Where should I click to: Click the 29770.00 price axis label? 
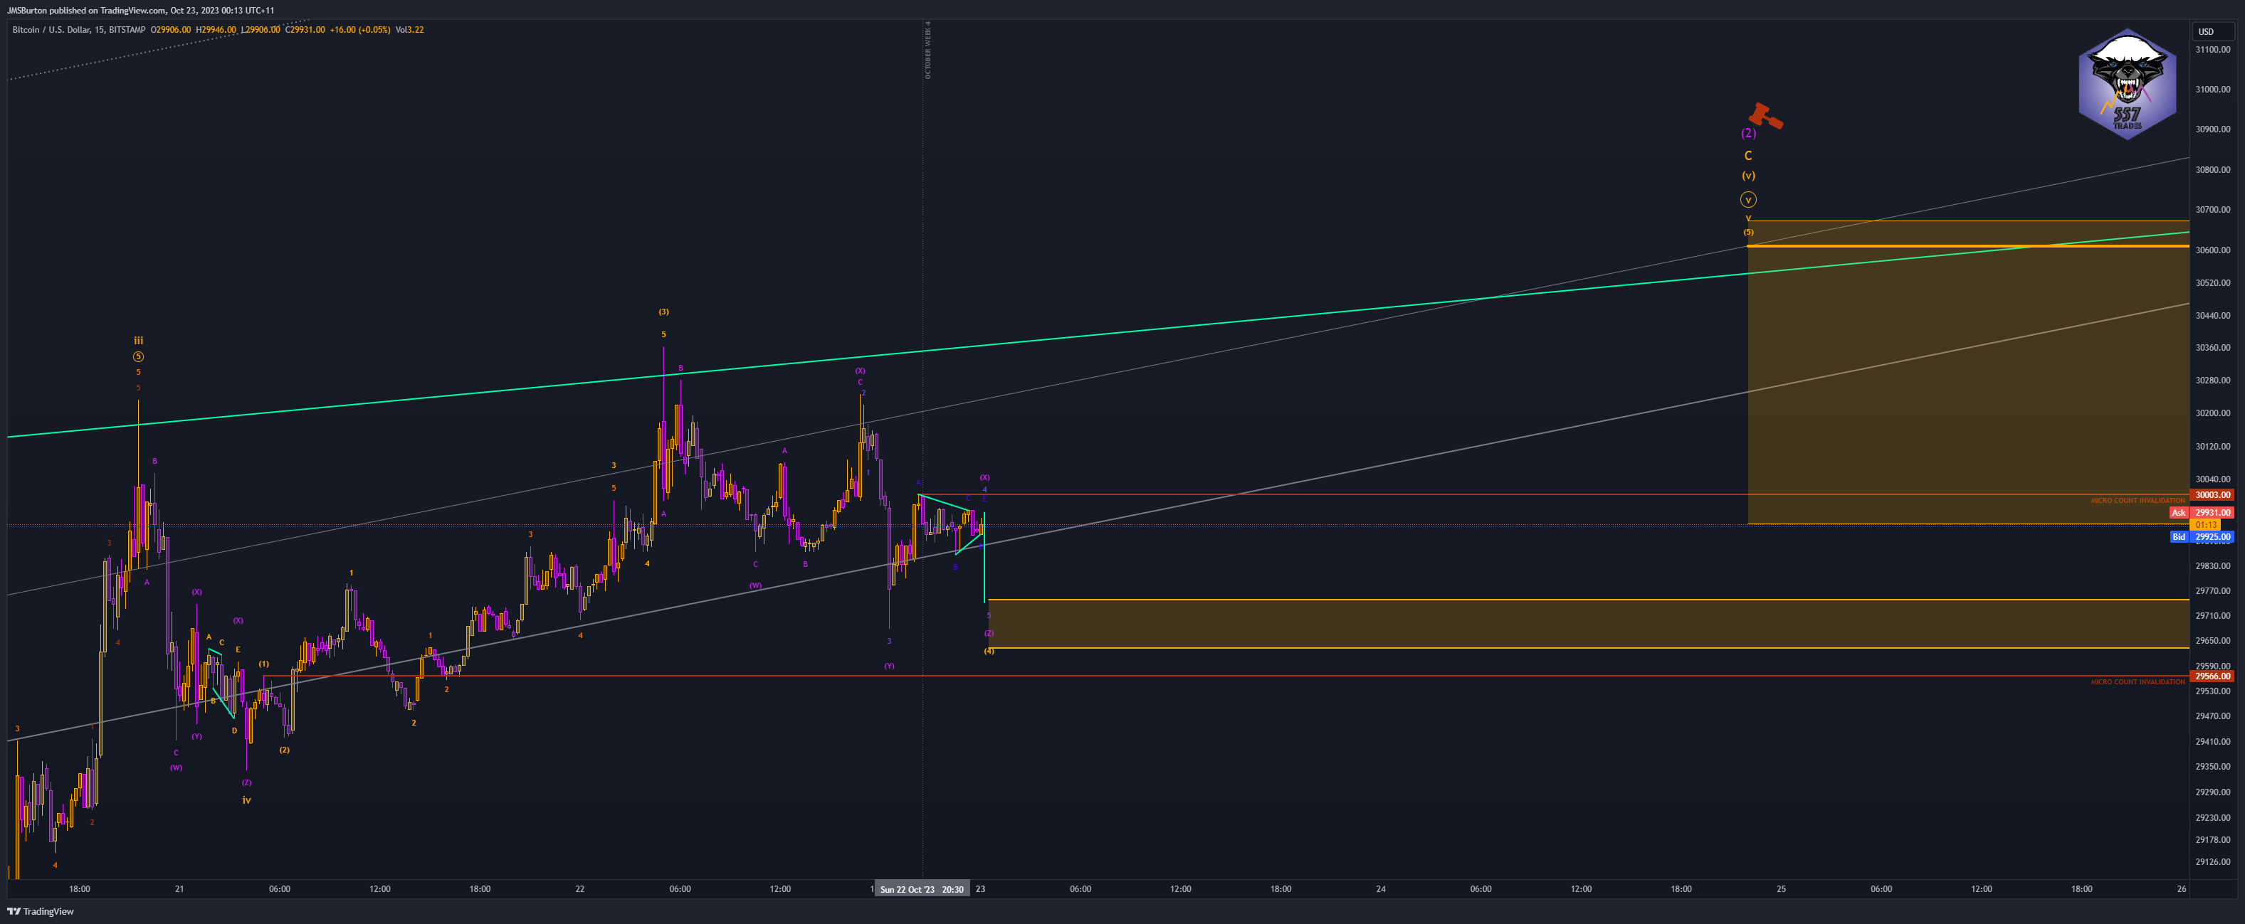click(2213, 590)
